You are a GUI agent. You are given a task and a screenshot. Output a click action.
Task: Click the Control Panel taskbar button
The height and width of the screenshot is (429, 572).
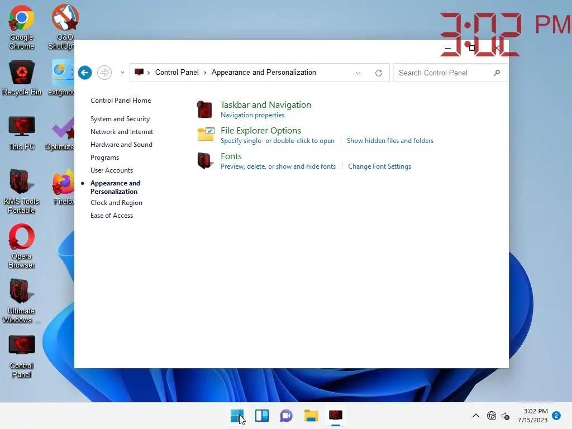point(336,416)
